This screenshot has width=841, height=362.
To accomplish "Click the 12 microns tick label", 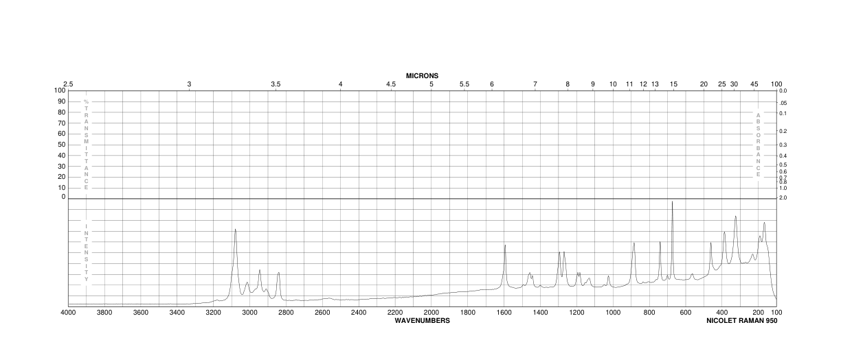I will click(644, 84).
